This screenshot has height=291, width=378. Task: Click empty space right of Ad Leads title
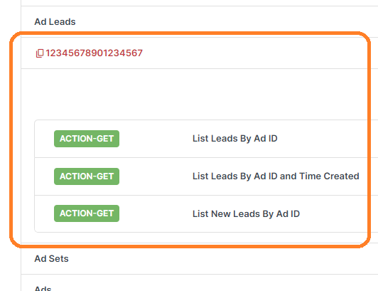tap(227, 22)
